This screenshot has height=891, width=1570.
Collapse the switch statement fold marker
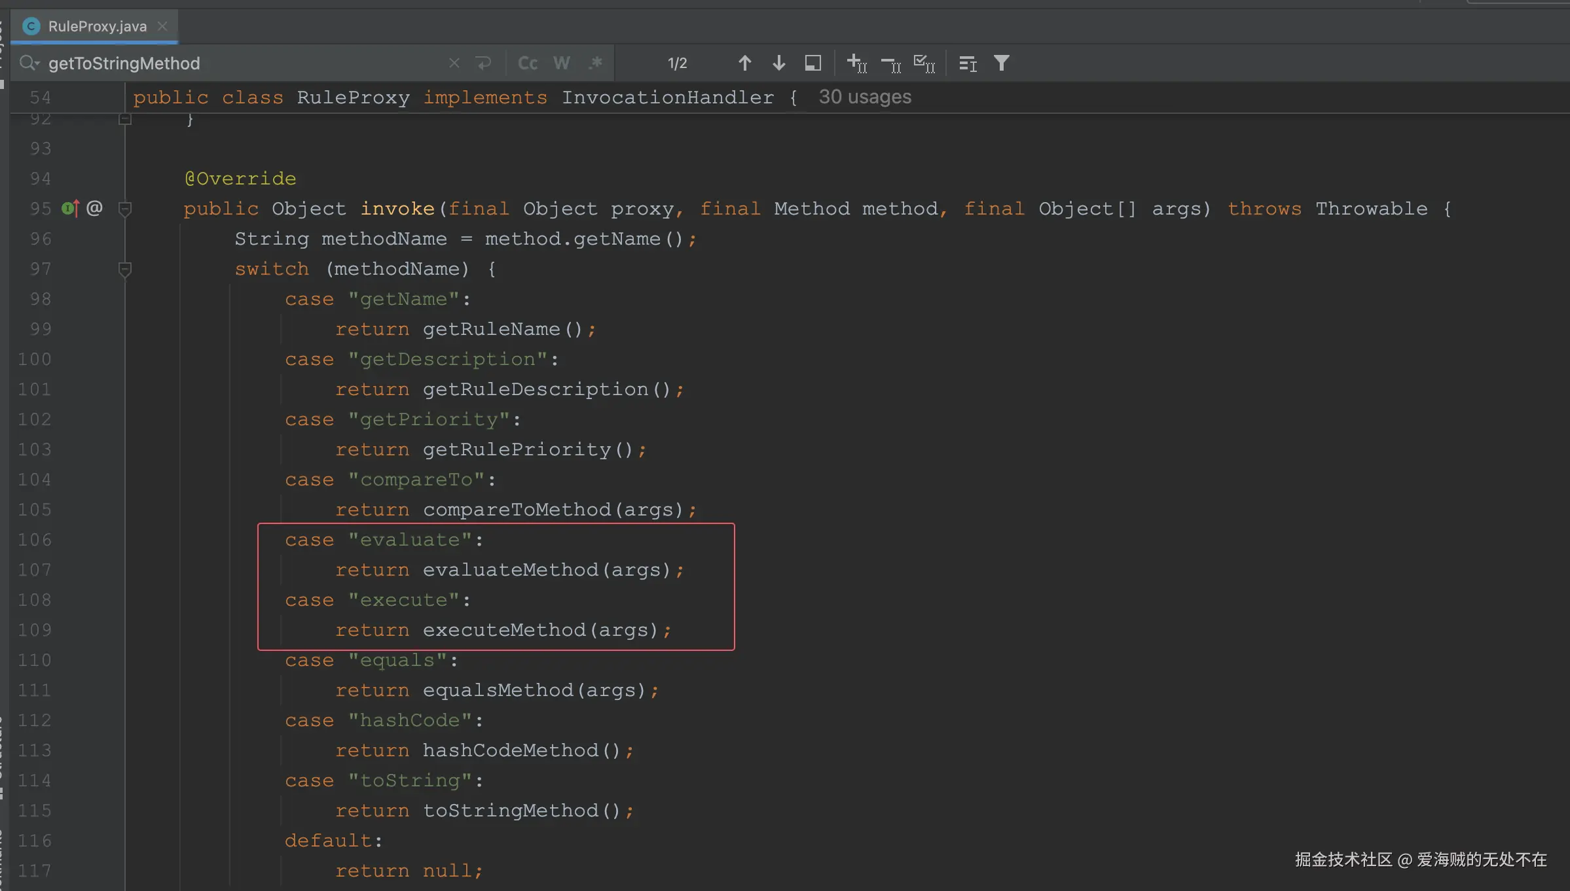(x=125, y=269)
